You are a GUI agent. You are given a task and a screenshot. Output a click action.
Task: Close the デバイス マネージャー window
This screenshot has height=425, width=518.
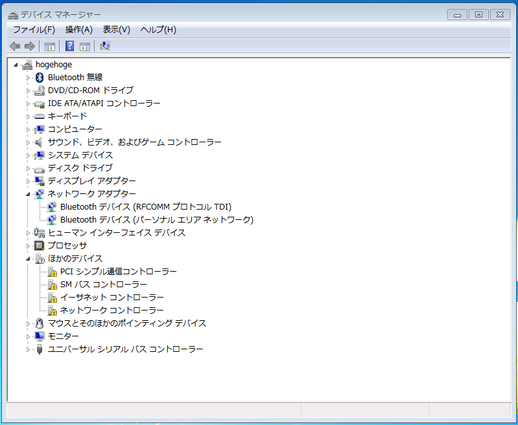click(x=500, y=15)
